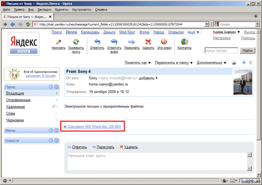This screenshot has width=262, height=185.
Task: Click the Выход logout link
Action: pyautogui.click(x=250, y=32)
